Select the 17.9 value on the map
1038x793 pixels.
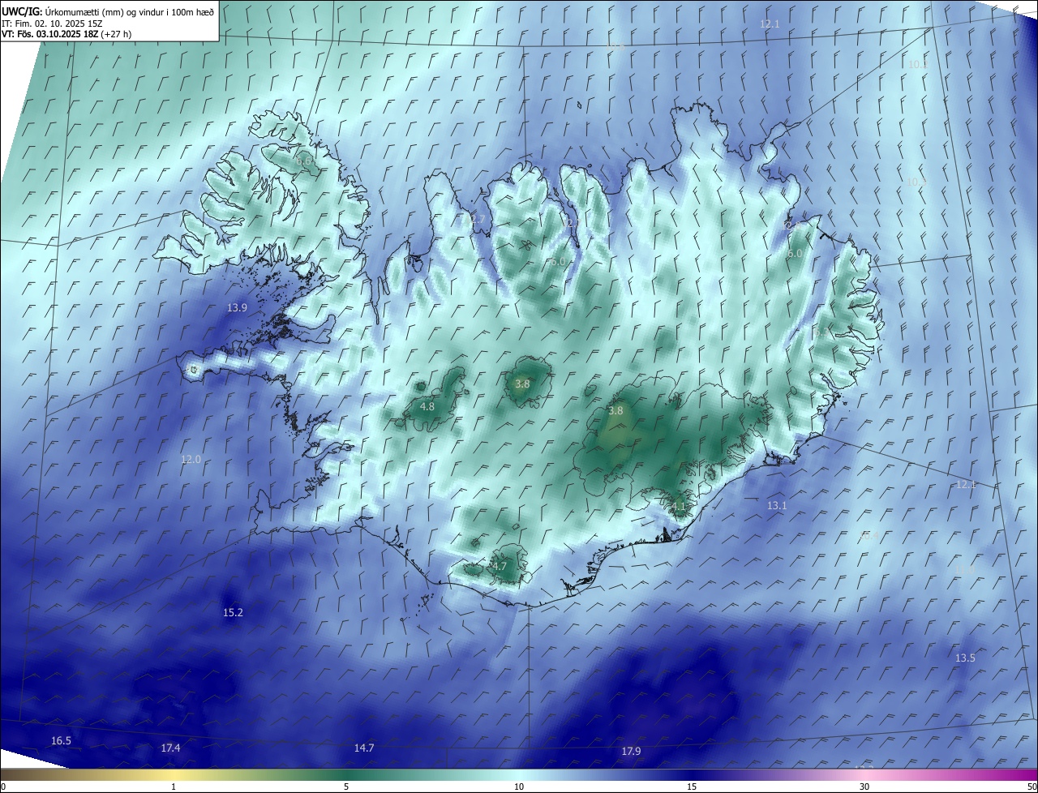tap(631, 751)
